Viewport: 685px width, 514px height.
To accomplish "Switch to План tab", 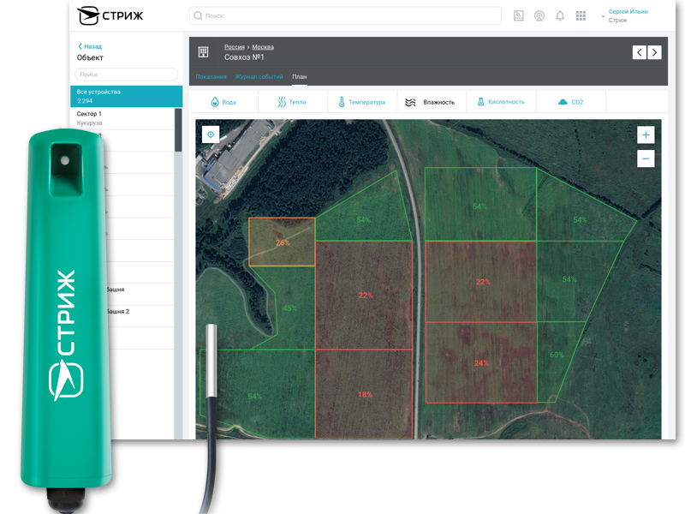I will pos(299,76).
